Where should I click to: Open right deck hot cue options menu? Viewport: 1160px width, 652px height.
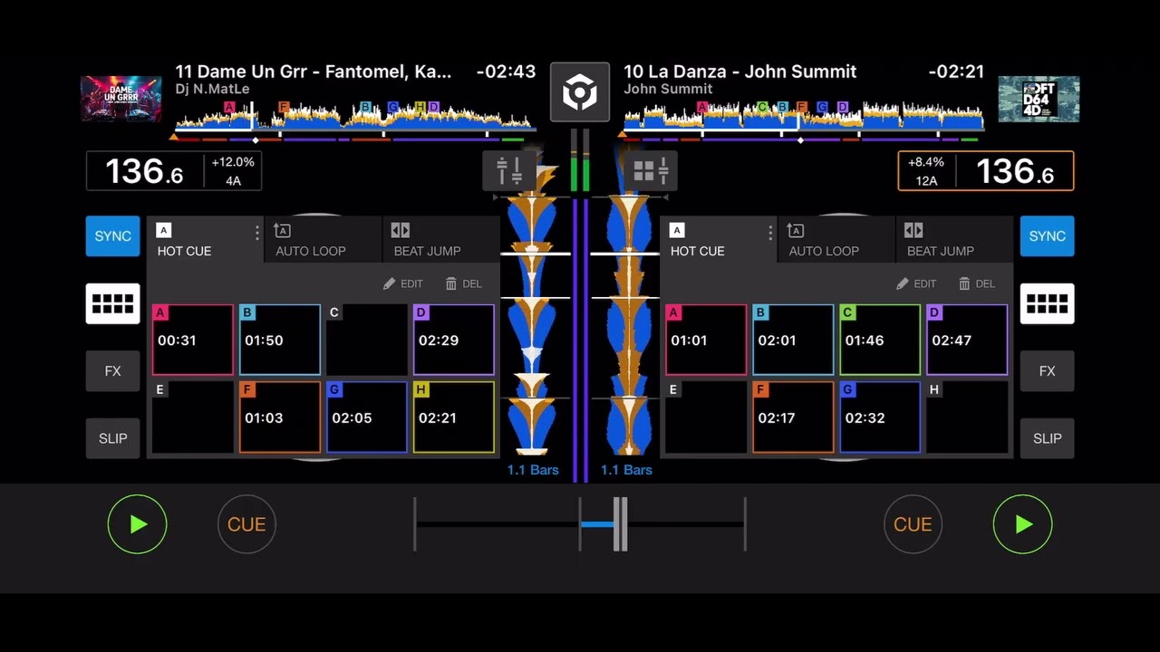pyautogui.click(x=770, y=233)
